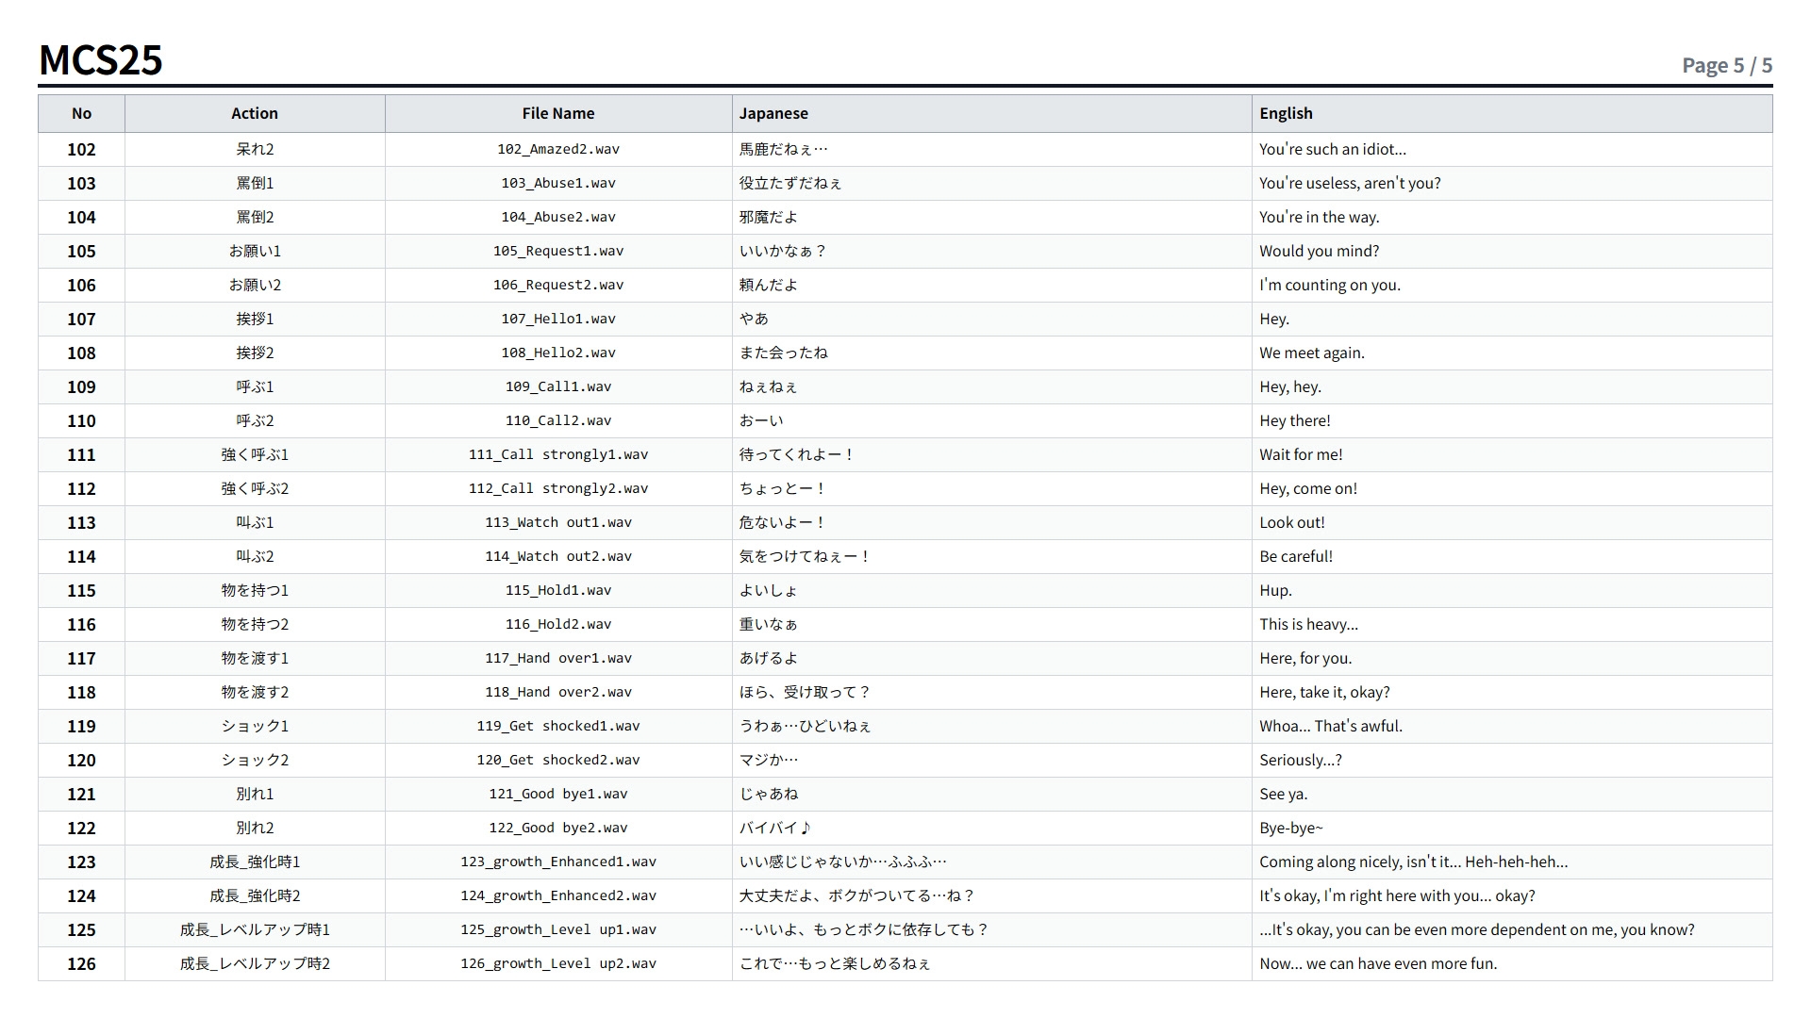Image resolution: width=1811 pixels, height=1018 pixels.
Task: Select file name 124_growth_Enhanced2.wav
Action: tap(558, 895)
